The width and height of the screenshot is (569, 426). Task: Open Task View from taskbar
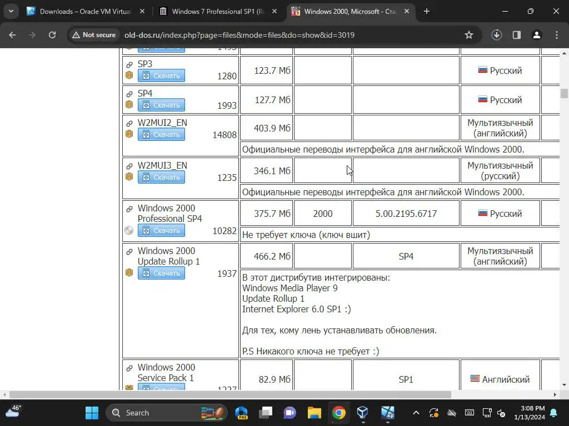266,413
